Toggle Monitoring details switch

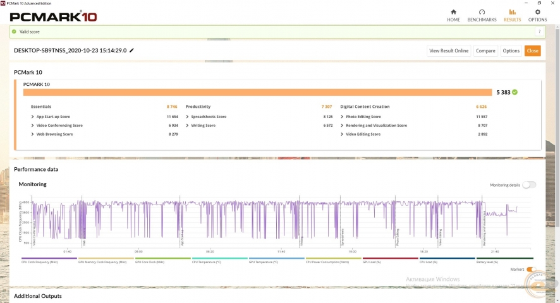coord(529,184)
